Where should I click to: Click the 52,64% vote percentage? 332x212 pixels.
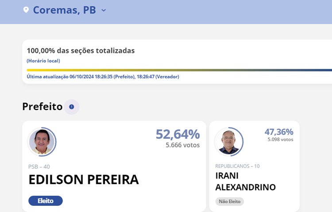click(178, 134)
